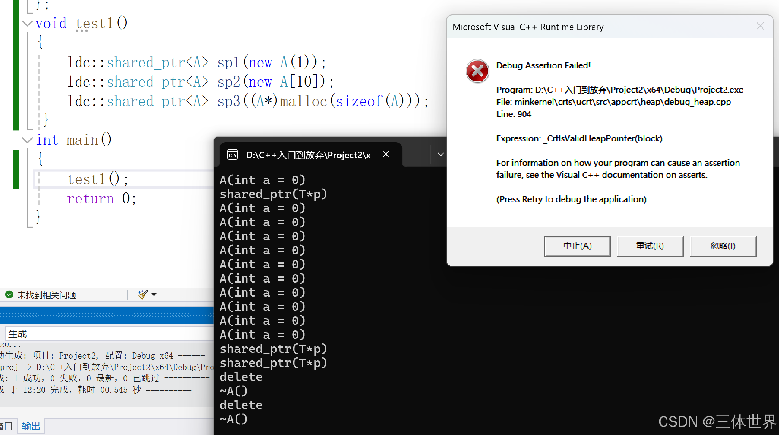Image resolution: width=779 pixels, height=435 pixels.
Task: Click the code cleanup broom icon
Action: point(143,294)
